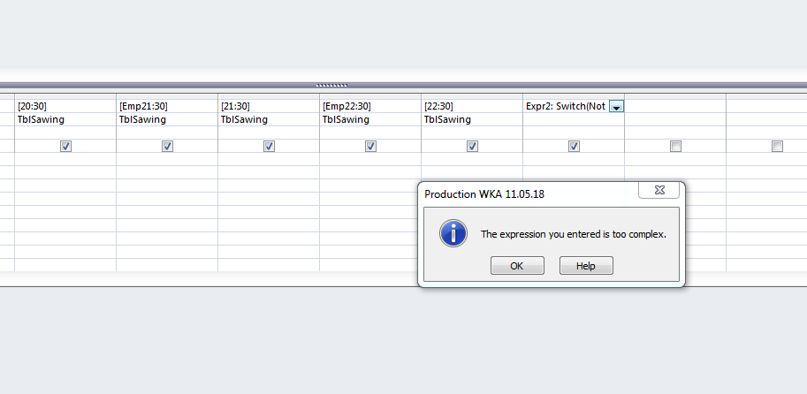Screen dimensions: 807x394
Task: Close the Production WKA message dialog
Action: coord(659,190)
